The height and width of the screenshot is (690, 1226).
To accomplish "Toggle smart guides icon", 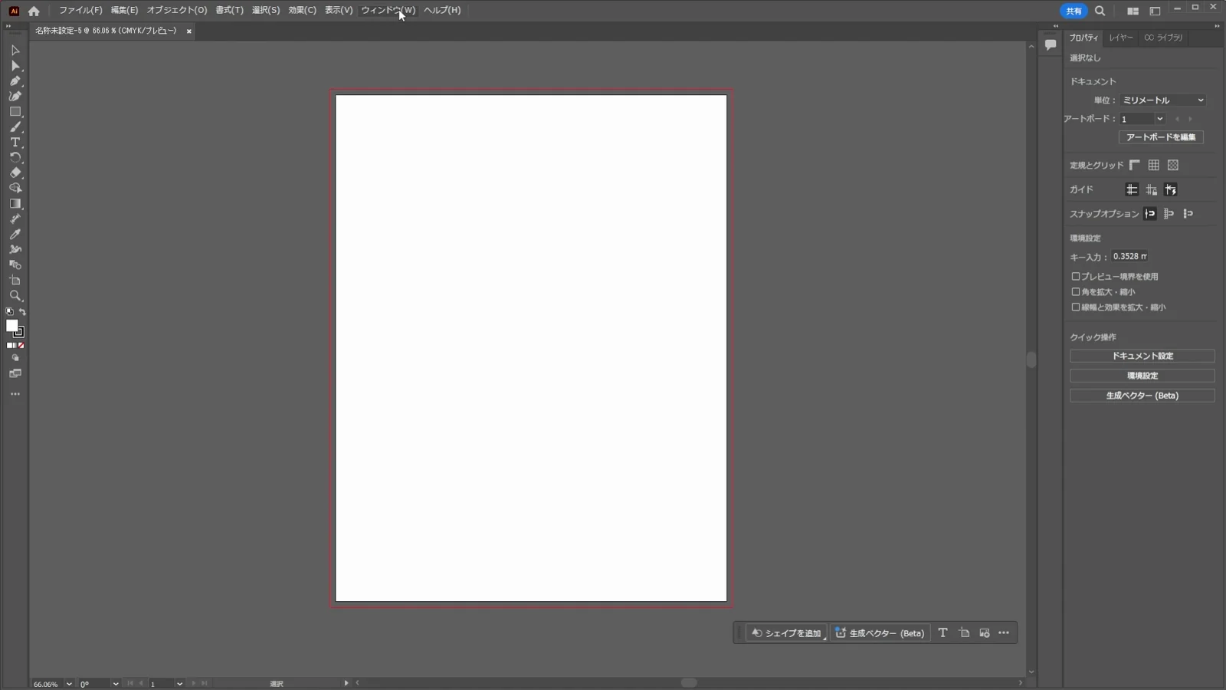I will pyautogui.click(x=1170, y=189).
